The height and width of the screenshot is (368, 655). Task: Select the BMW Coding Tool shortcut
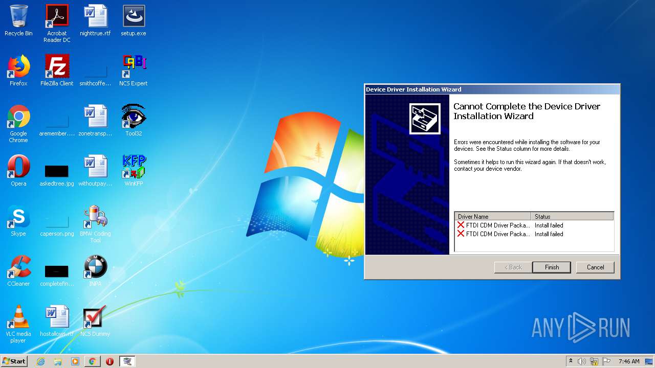pyautogui.click(x=95, y=224)
